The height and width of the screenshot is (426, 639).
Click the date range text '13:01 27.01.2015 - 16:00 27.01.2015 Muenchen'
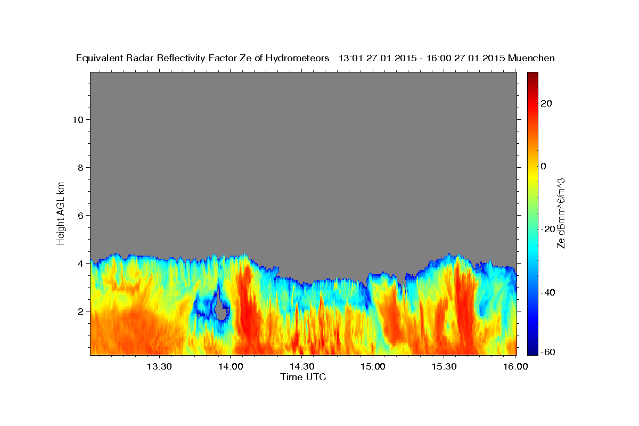click(x=447, y=58)
